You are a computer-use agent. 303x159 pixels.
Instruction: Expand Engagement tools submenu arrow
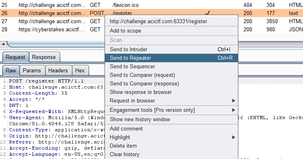pos(233,110)
